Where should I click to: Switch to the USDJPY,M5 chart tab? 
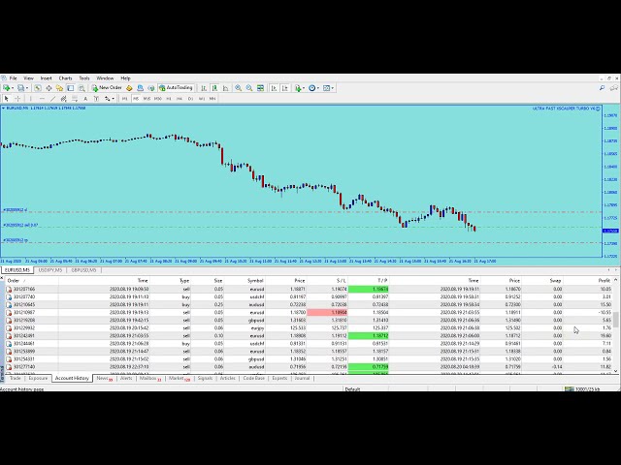coord(49,270)
